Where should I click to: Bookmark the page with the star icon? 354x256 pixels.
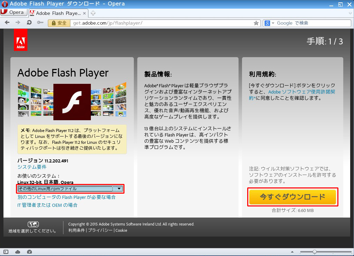point(256,23)
